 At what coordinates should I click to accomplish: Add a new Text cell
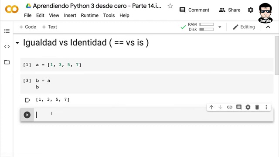pyautogui.click(x=49, y=27)
